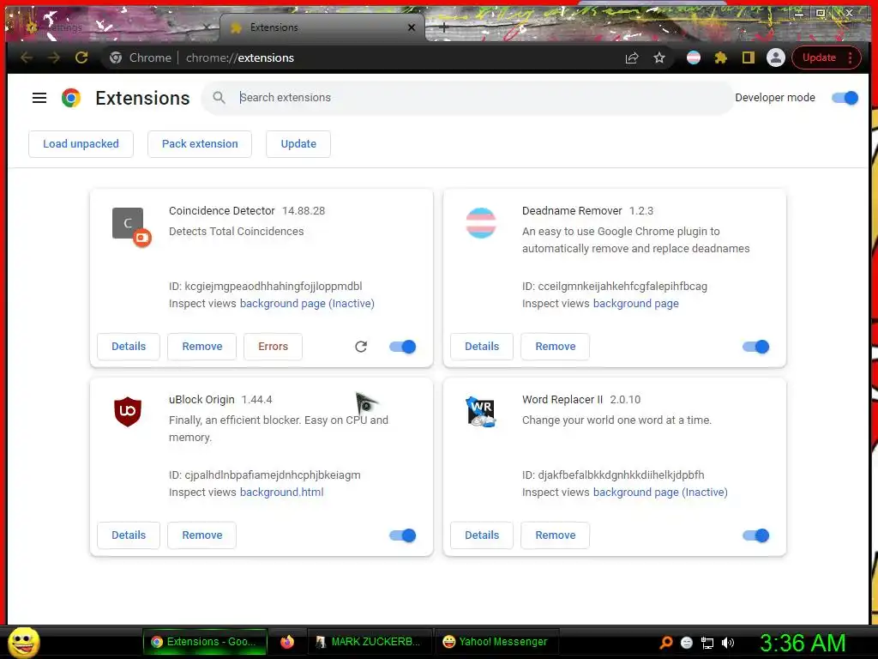878x659 pixels.
Task: Close the Extensions tab
Action: tap(412, 27)
